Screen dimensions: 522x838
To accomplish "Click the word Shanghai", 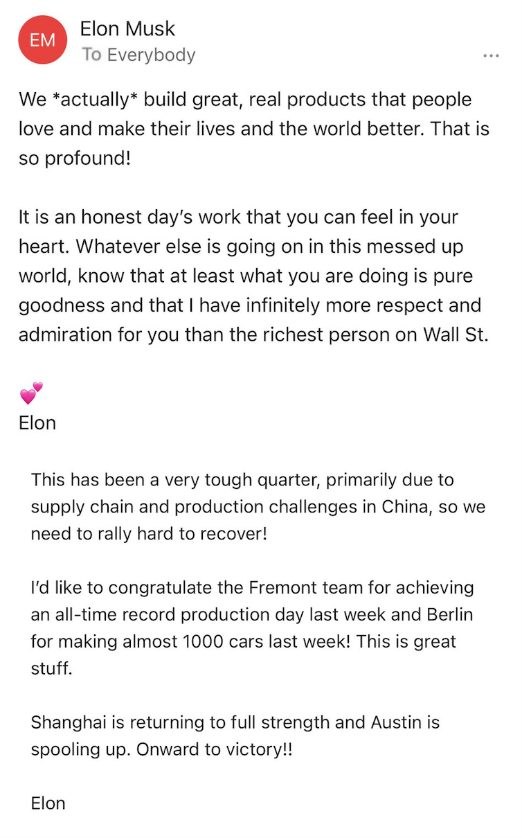I will pos(68,722).
